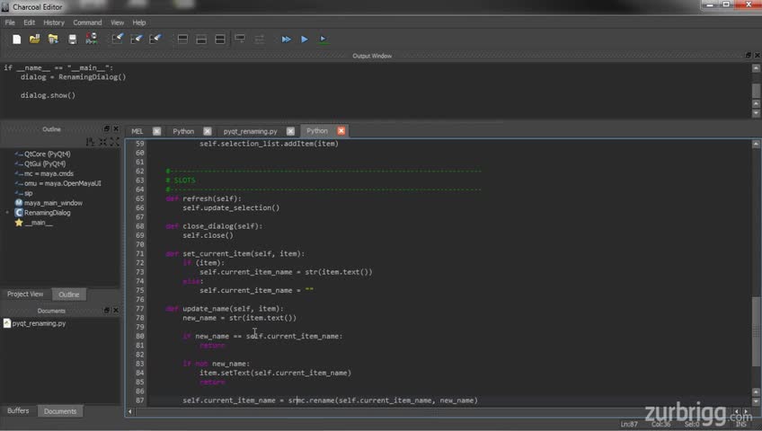This screenshot has height=431, width=762.
Task: Click the New File toolbar icon
Action: [16, 40]
